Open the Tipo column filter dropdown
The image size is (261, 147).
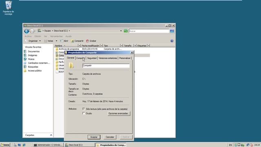pyautogui.click(x=122, y=45)
